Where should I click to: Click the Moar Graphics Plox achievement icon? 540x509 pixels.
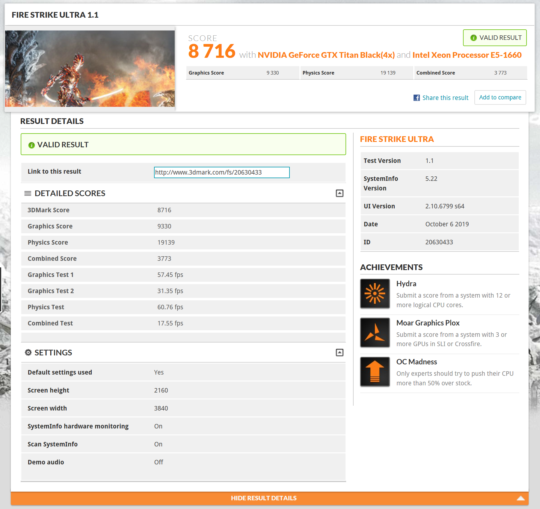pos(375,333)
